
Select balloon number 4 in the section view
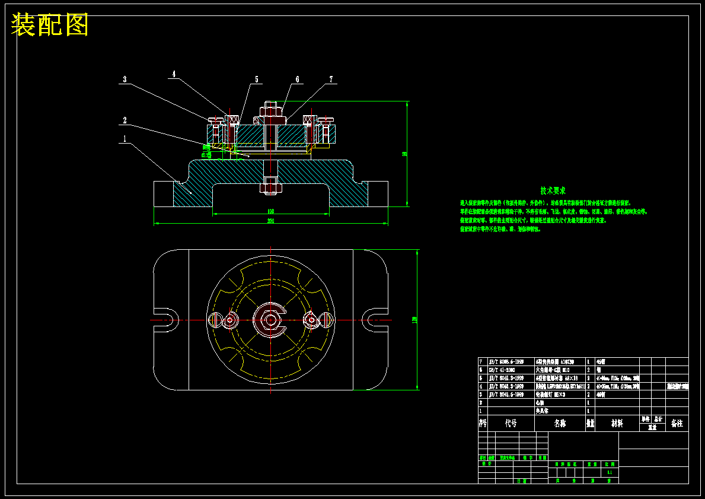(x=174, y=74)
